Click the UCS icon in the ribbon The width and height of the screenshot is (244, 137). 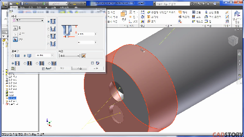(x=130, y=21)
